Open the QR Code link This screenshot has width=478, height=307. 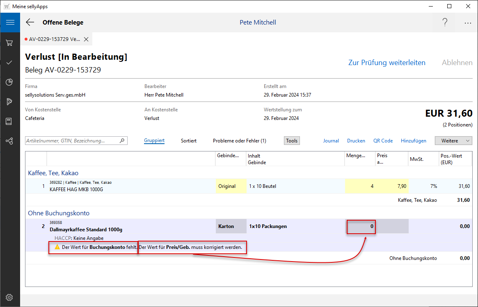[x=383, y=141]
